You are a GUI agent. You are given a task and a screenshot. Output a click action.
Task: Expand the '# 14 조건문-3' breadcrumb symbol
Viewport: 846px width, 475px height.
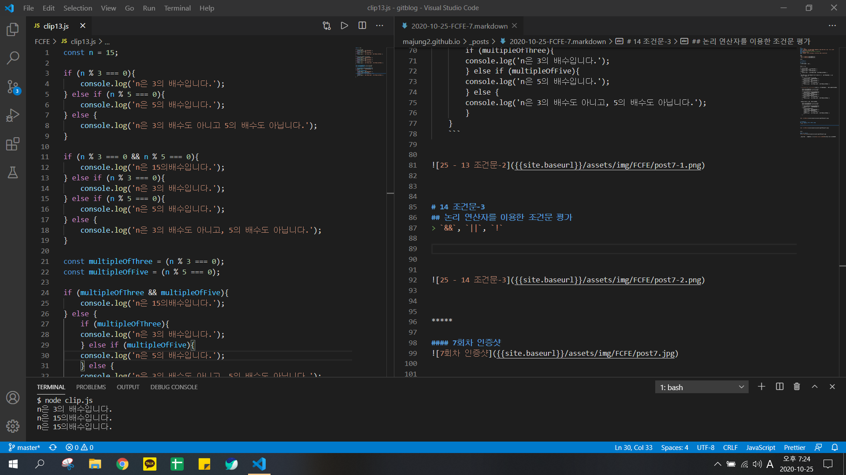point(643,41)
